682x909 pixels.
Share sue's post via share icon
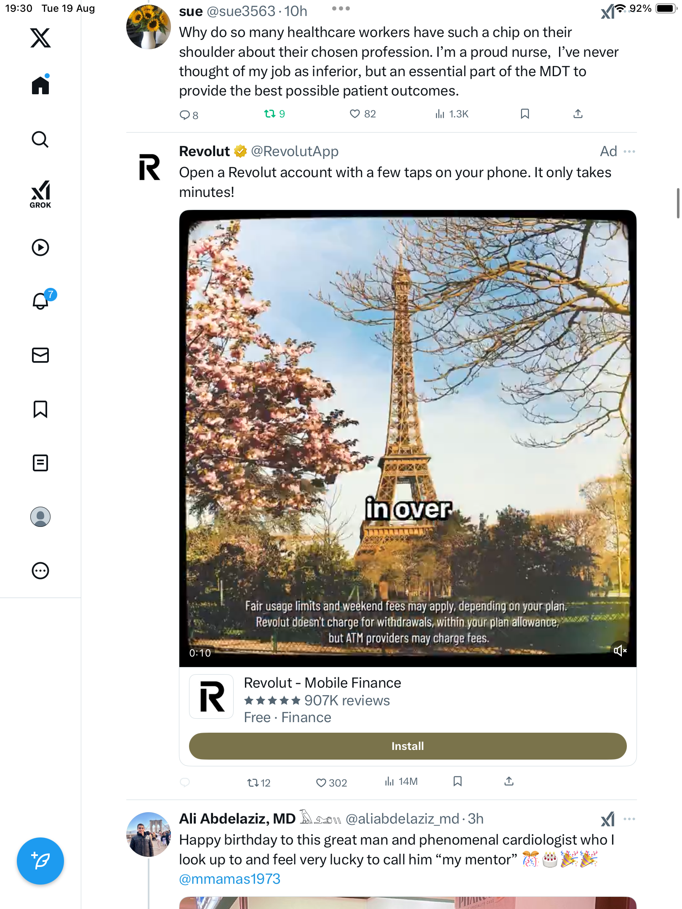point(578,114)
